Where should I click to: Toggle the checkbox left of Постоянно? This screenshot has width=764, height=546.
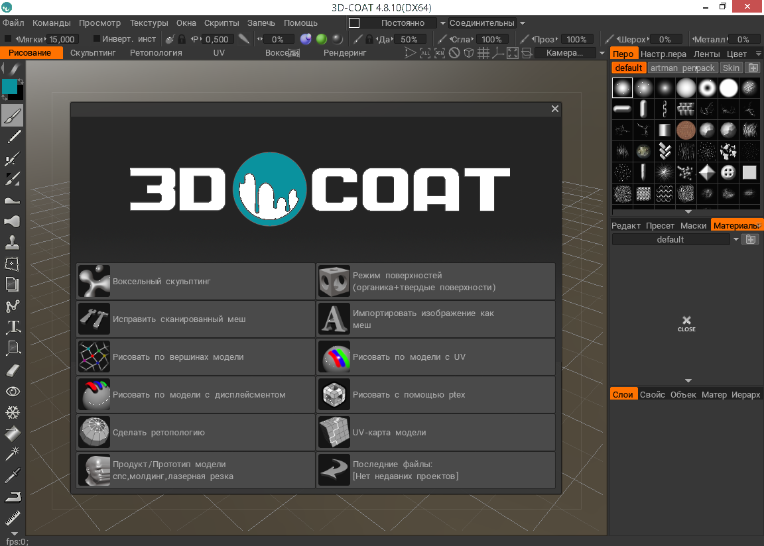[x=354, y=23]
